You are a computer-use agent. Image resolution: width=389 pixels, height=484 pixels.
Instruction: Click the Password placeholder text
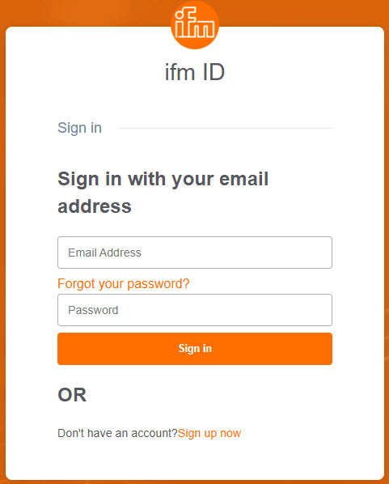[93, 310]
